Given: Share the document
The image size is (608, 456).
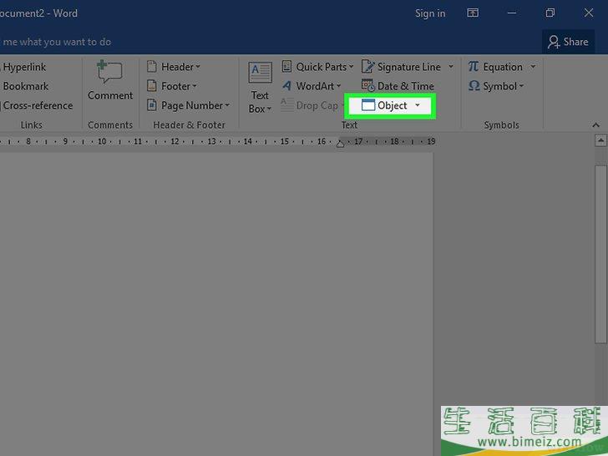Looking at the screenshot, I should 568,41.
